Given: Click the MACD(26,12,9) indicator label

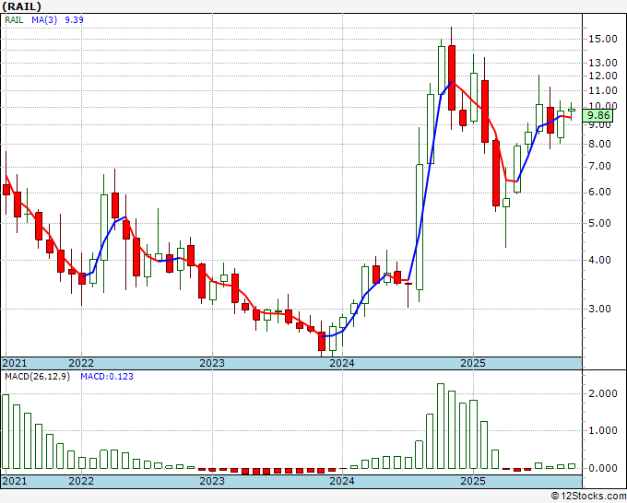Looking at the screenshot, I should pyautogui.click(x=39, y=377).
